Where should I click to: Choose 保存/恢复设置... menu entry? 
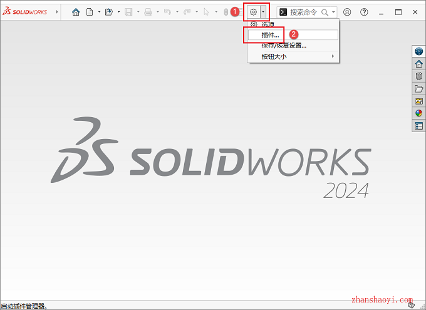284,46
